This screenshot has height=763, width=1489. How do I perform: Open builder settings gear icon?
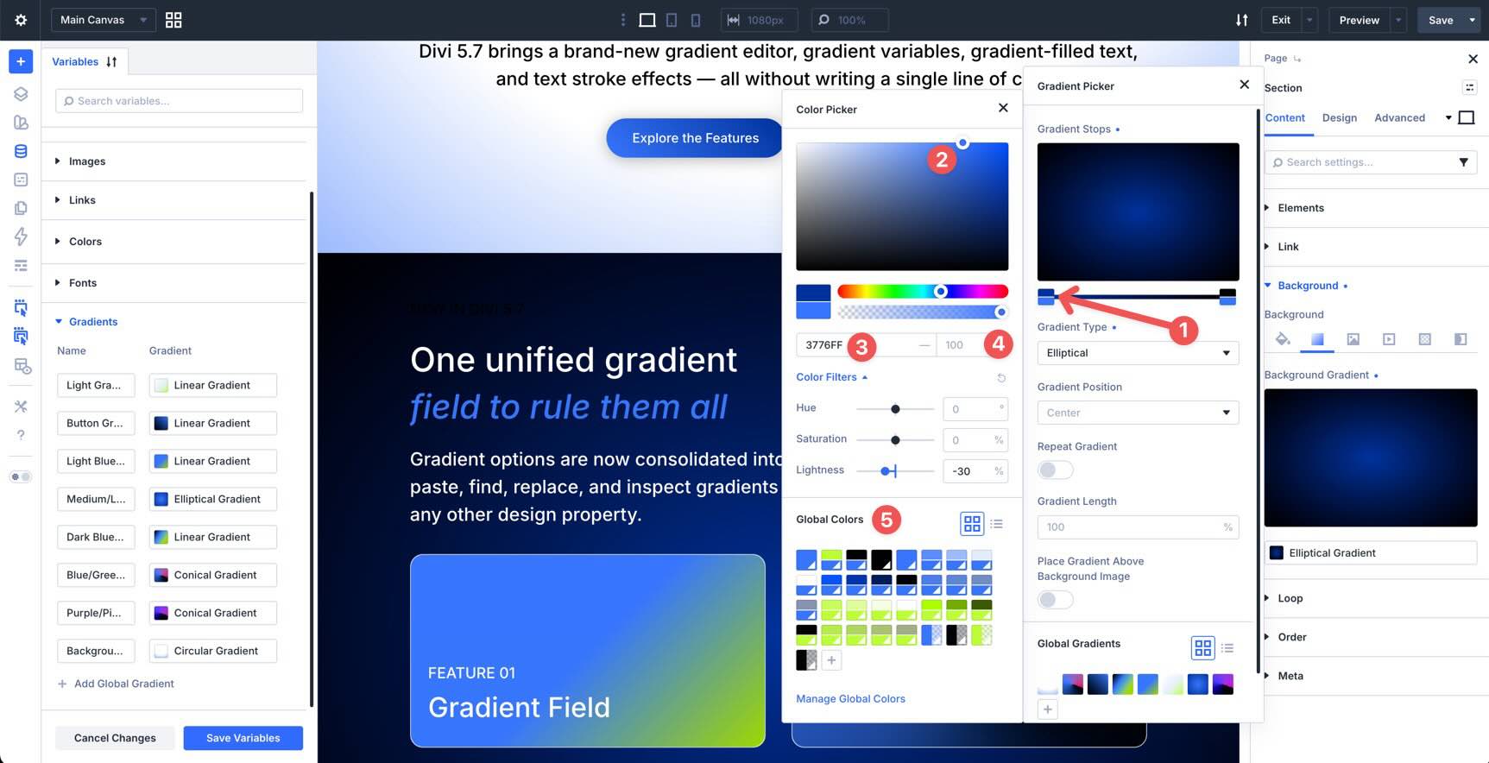(x=21, y=20)
